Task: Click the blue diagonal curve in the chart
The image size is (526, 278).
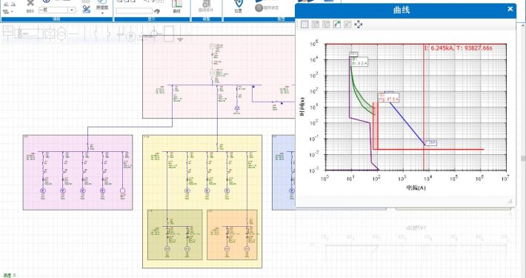Action: (x=407, y=124)
